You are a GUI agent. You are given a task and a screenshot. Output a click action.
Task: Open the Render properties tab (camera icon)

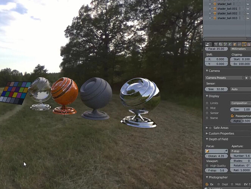point(216,44)
